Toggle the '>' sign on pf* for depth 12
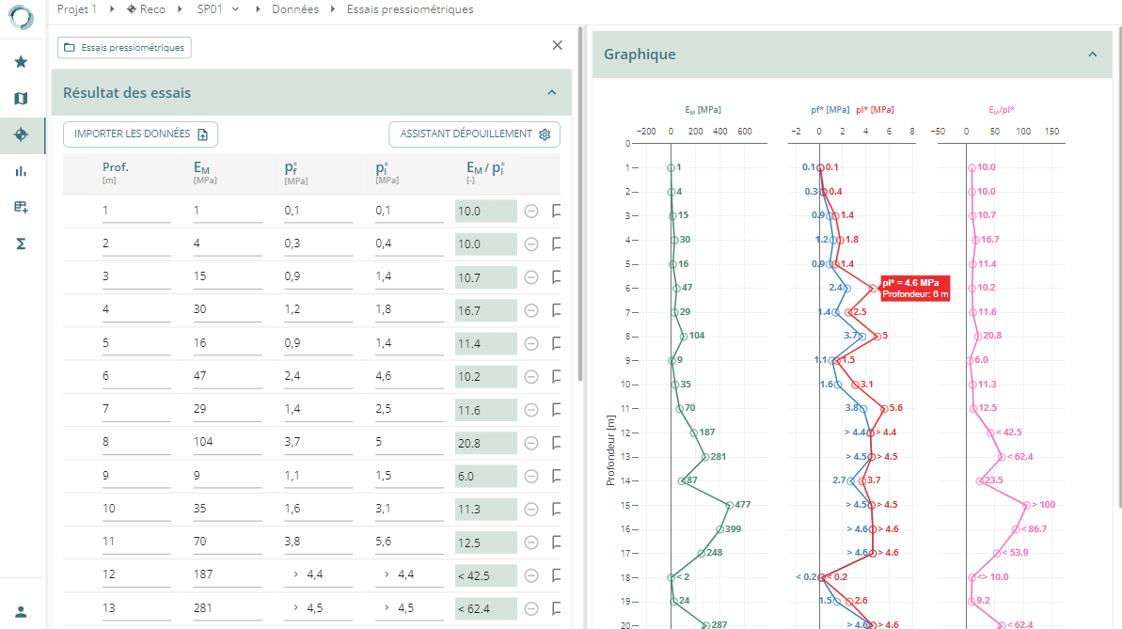1122x629 pixels. pyautogui.click(x=295, y=574)
